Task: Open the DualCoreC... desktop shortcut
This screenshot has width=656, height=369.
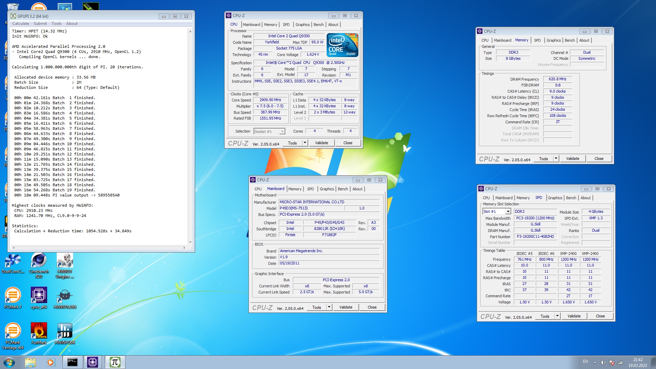Action: 13,263
